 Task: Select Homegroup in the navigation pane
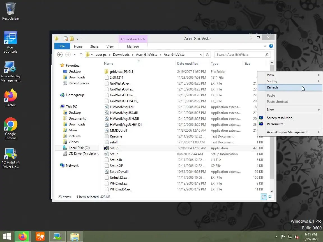(75, 95)
